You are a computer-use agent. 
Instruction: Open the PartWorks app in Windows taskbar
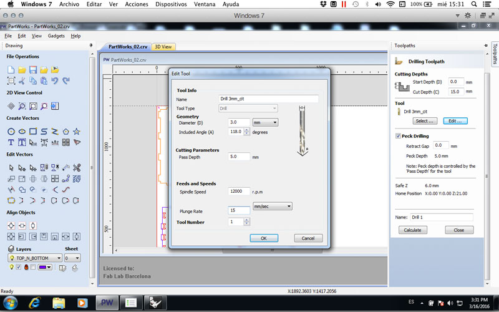pos(107,303)
